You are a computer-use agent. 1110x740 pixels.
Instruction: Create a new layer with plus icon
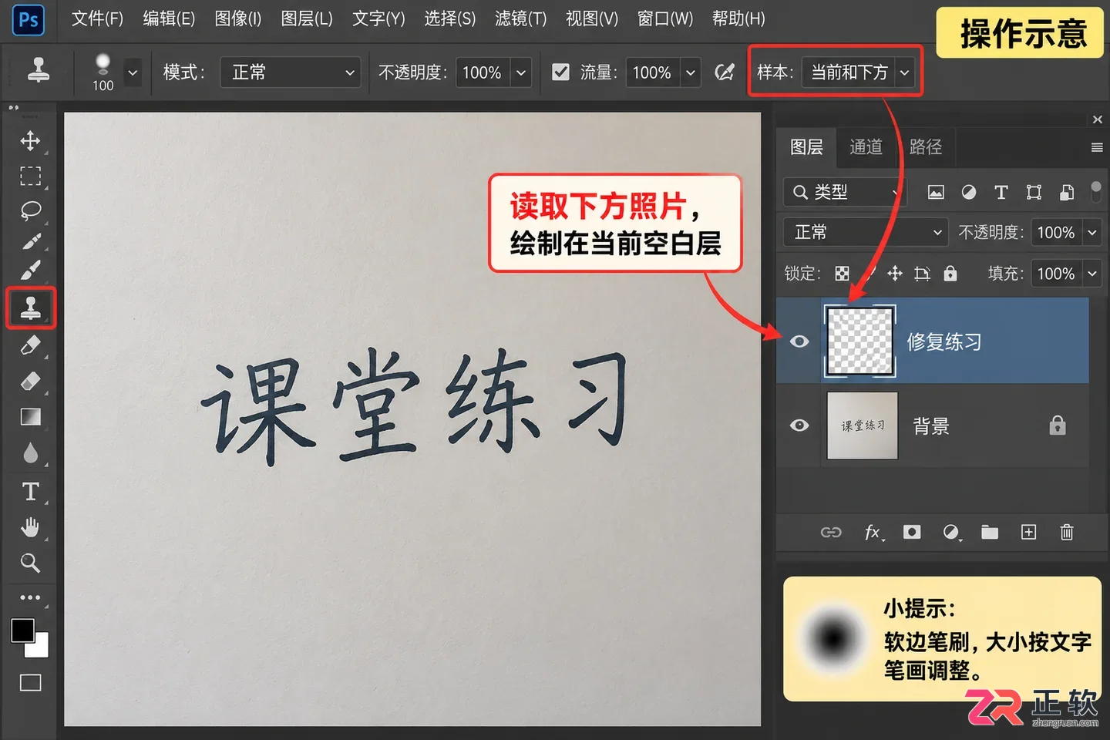click(x=1028, y=532)
